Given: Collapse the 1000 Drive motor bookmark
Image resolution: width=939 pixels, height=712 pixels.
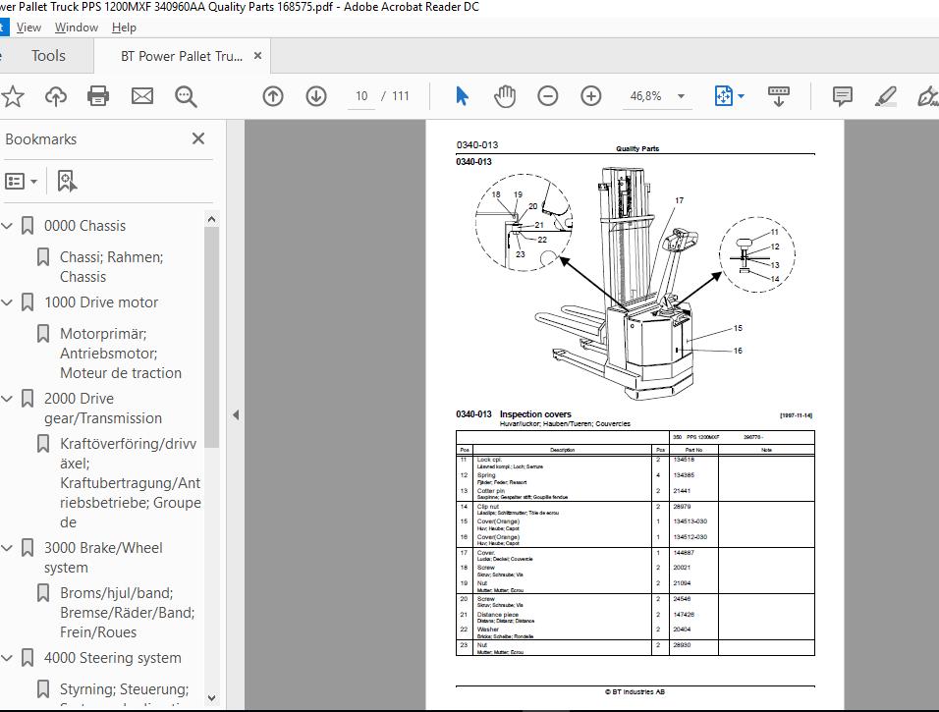Looking at the screenshot, I should coord(7,302).
